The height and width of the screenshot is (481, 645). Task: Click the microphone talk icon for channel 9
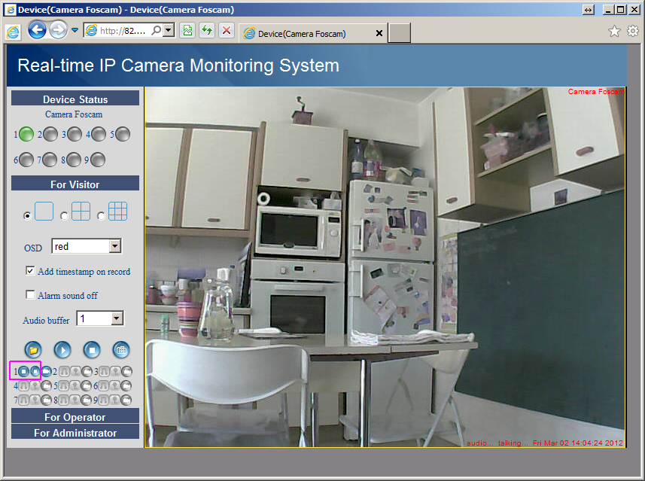[115, 400]
